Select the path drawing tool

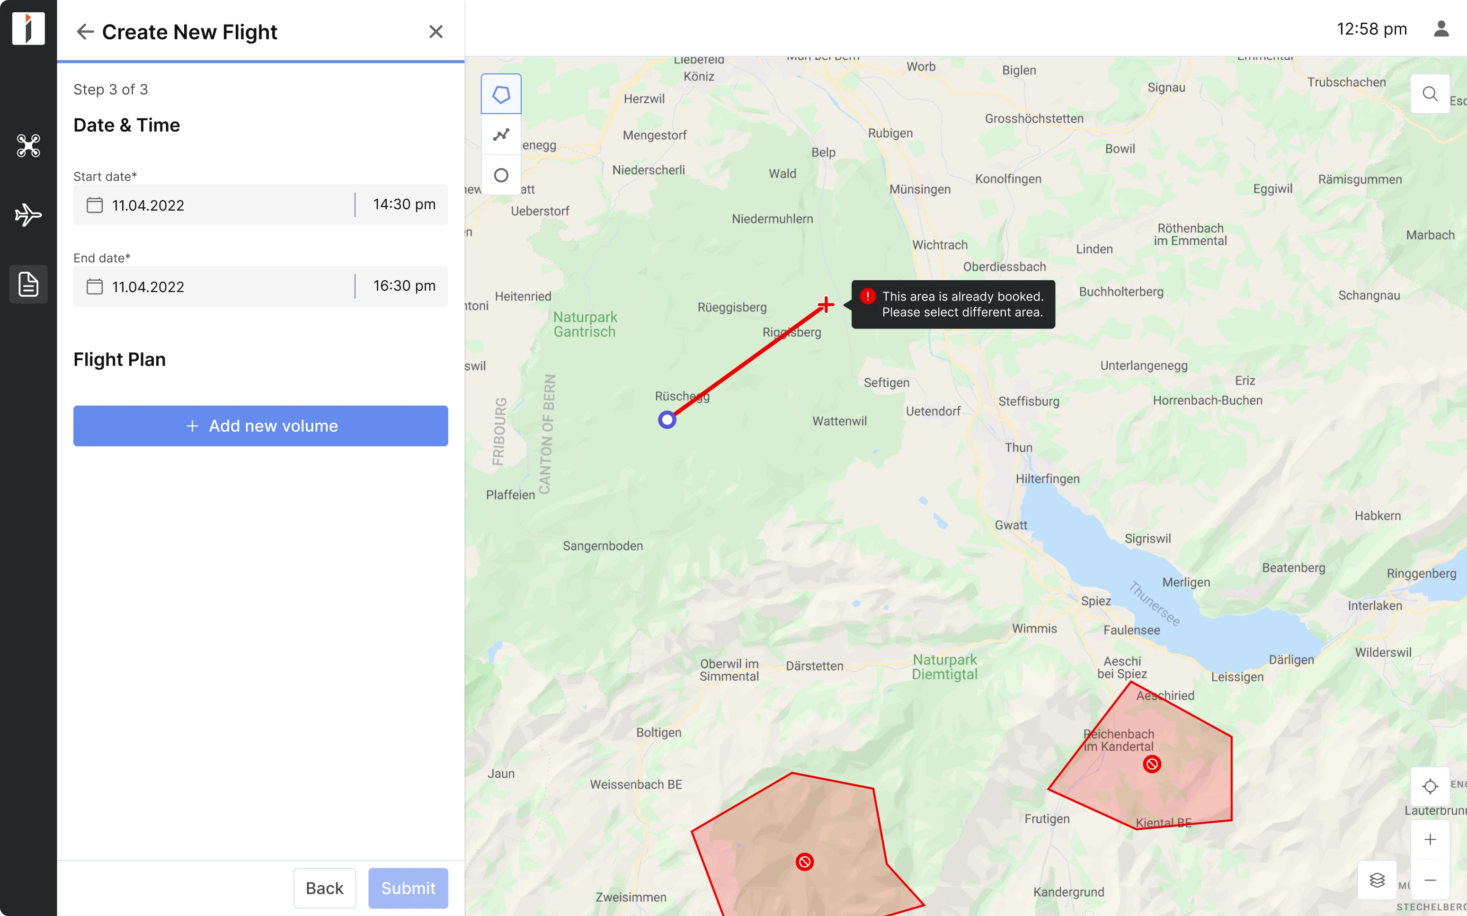click(500, 134)
